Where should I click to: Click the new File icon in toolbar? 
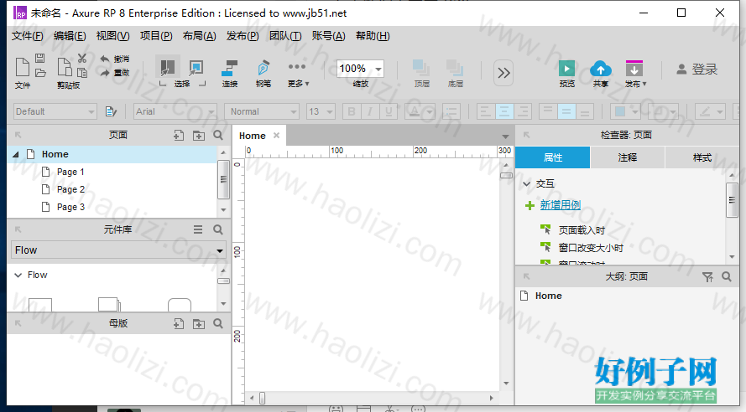23,67
